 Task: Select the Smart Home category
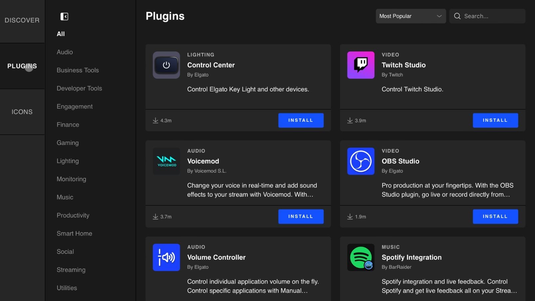coord(74,233)
